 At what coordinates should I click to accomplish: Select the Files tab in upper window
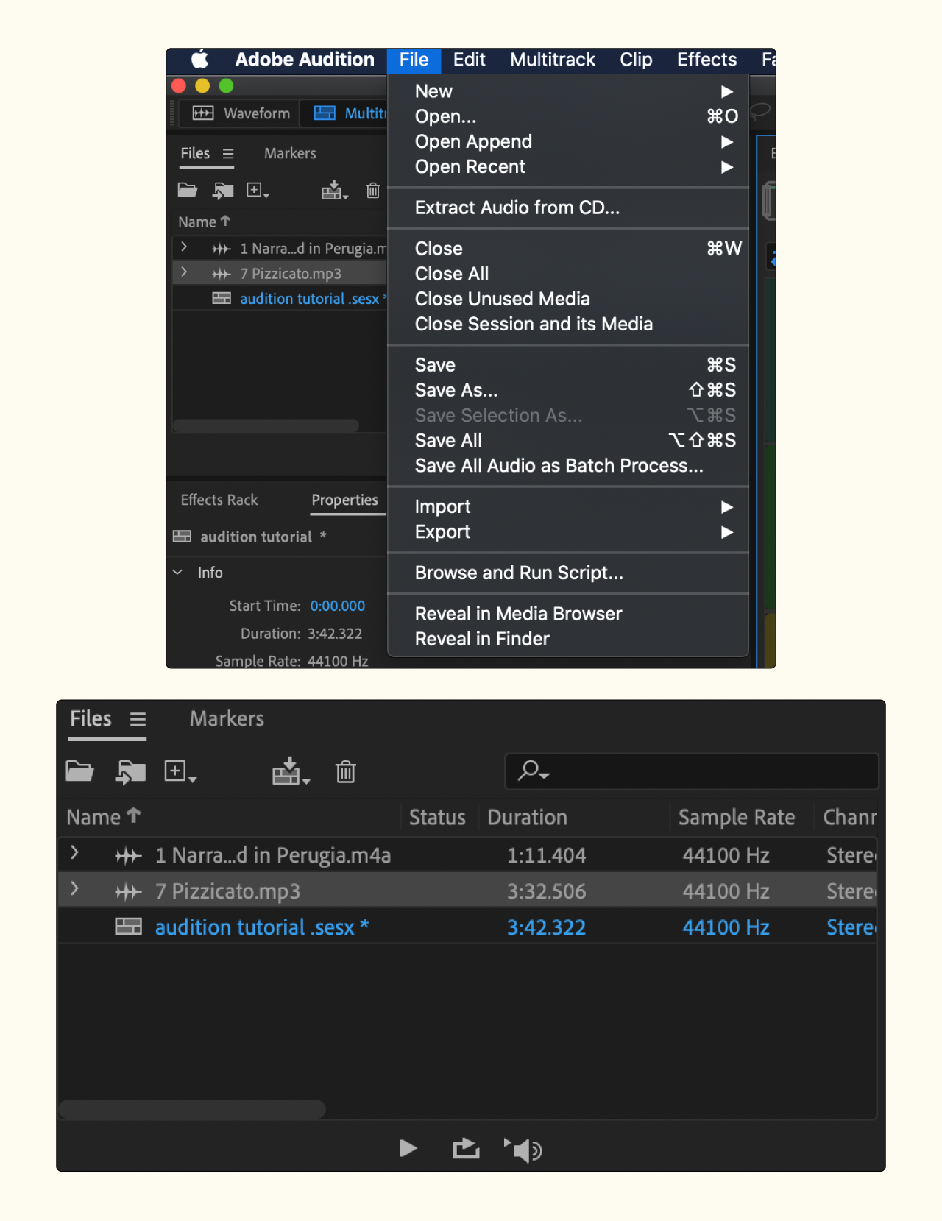coord(195,153)
